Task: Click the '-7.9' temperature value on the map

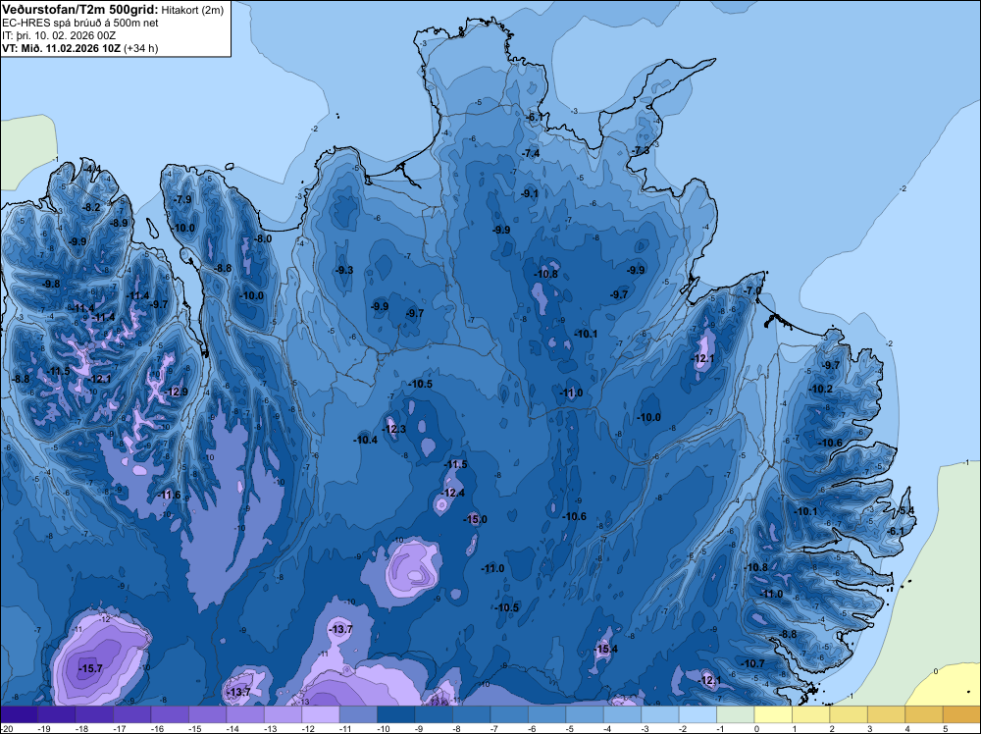Action: pos(182,199)
